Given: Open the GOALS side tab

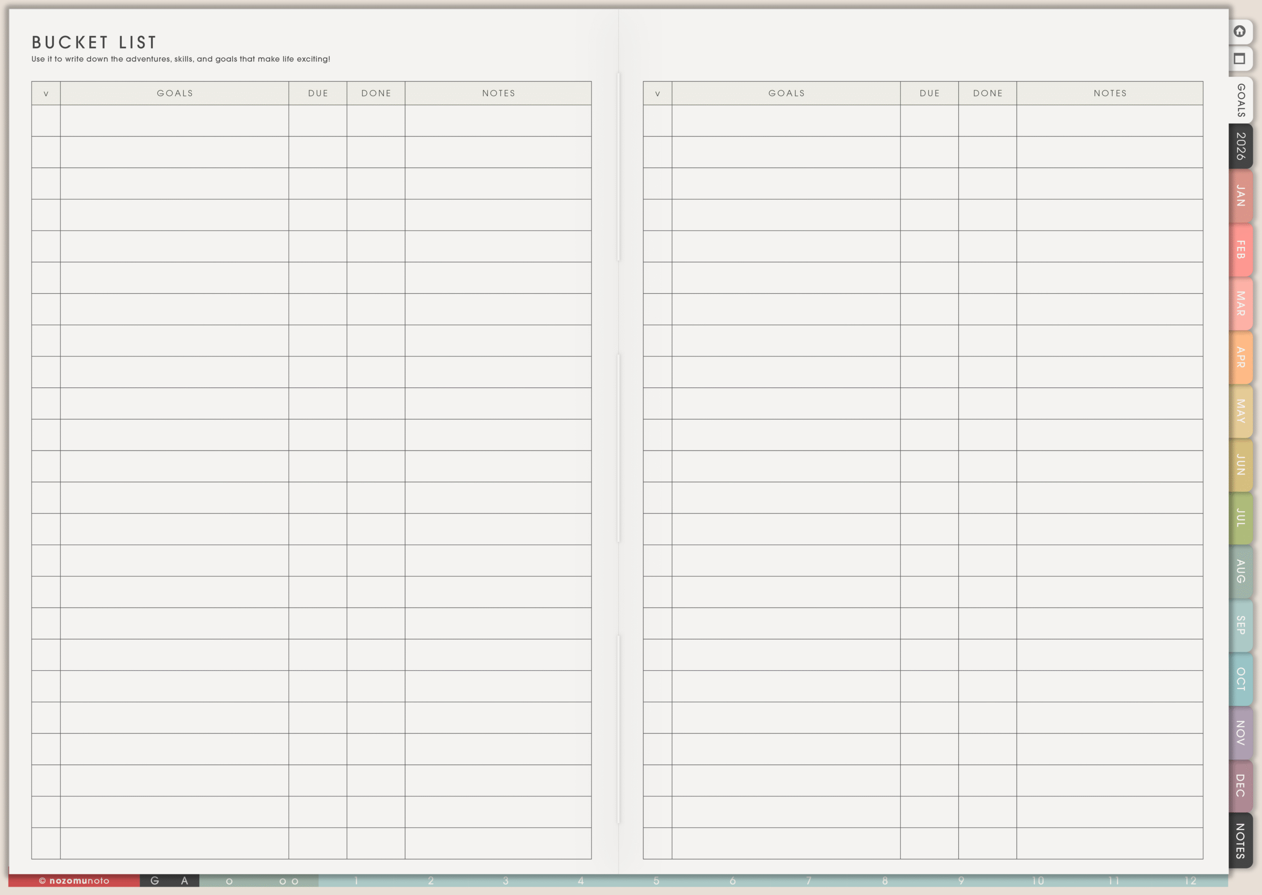Looking at the screenshot, I should 1240,101.
